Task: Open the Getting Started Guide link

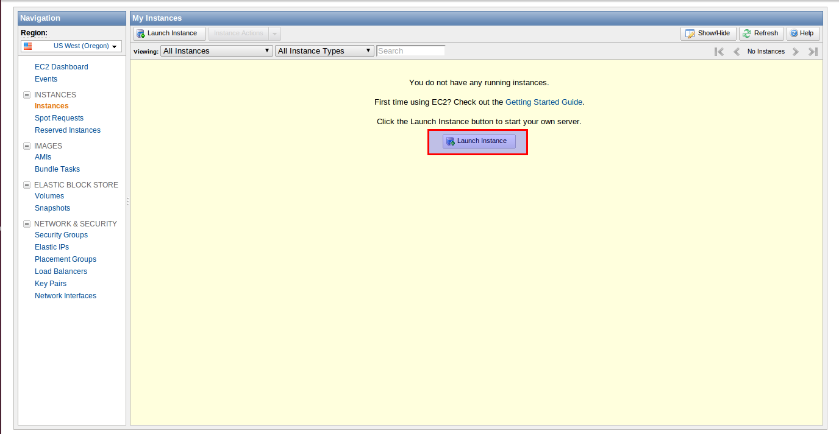Action: pyautogui.click(x=544, y=102)
